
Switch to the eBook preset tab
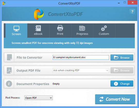point(38,30)
